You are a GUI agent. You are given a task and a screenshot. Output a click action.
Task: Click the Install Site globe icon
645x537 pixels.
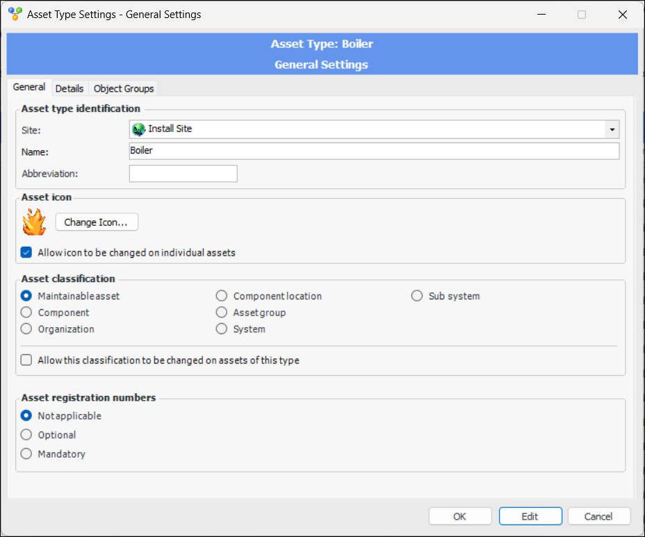(x=138, y=129)
